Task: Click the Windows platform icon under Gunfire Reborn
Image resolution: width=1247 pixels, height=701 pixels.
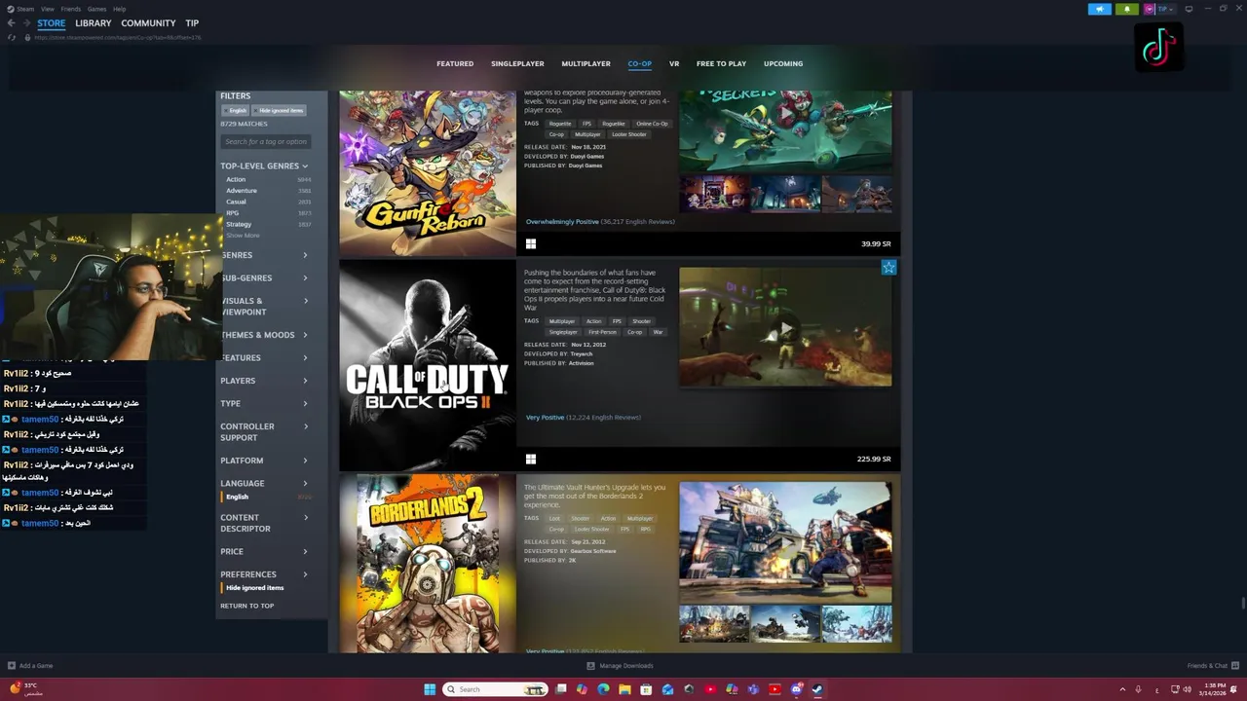Action: click(x=531, y=244)
